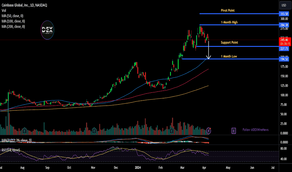The image size is (292, 172).
Task: Click the purple lightning bolt event icon
Action: point(209,131)
